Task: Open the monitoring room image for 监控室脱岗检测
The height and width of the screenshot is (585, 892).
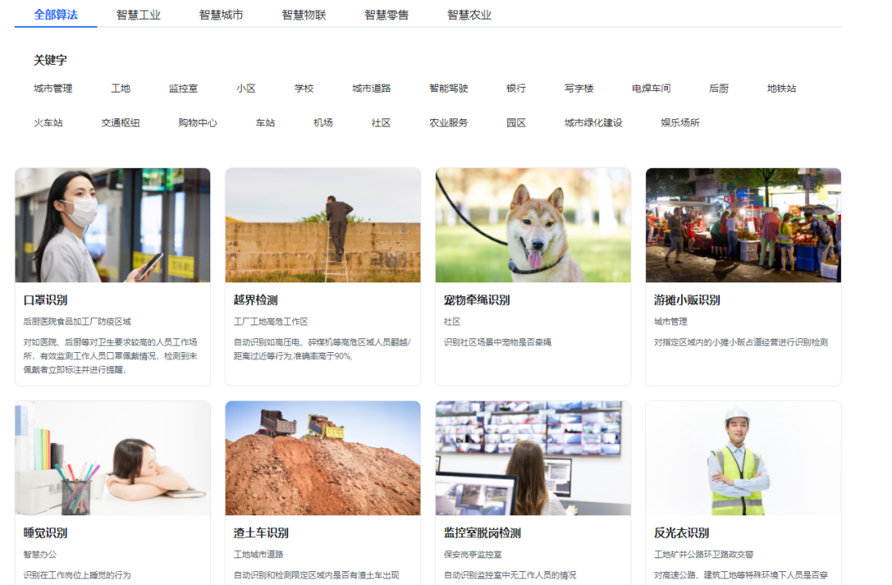Action: click(x=533, y=458)
